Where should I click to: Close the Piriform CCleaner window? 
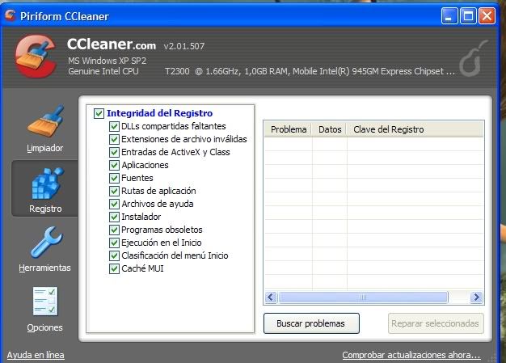pos(487,15)
